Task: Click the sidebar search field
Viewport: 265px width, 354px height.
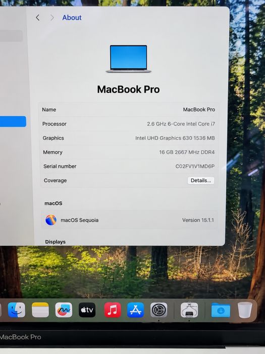Action: click(11, 36)
